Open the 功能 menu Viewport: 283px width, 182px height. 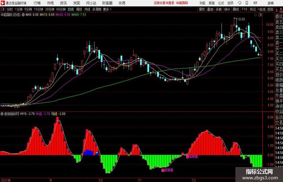202,3
